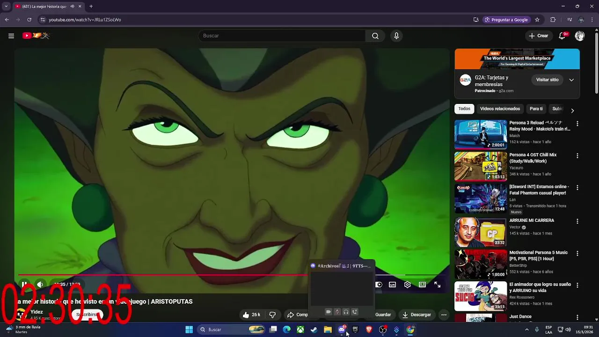
Task: Toggle subtitles in the player
Action: [x=392, y=284]
